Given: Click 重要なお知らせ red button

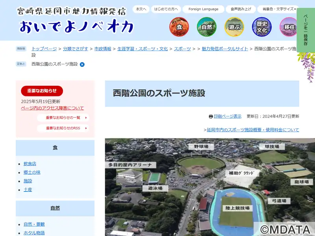Looking at the screenshot, I should pyautogui.click(x=42, y=91).
